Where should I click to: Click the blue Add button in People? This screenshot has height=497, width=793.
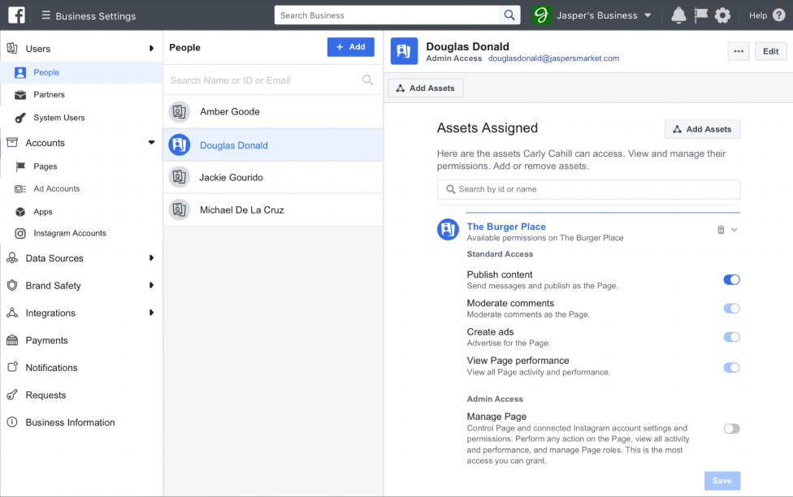[350, 47]
